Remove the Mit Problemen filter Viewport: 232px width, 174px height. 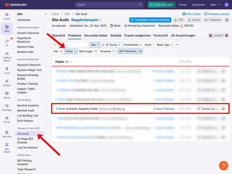coord(140,51)
